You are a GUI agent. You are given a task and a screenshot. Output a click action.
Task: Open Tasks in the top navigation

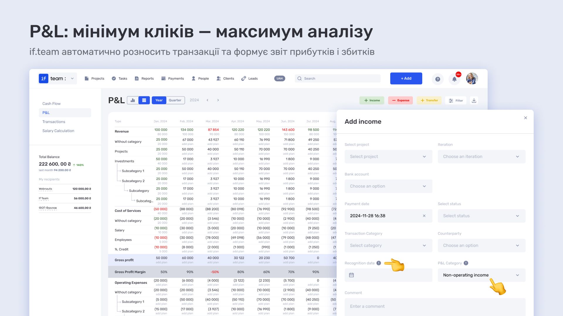coord(119,78)
